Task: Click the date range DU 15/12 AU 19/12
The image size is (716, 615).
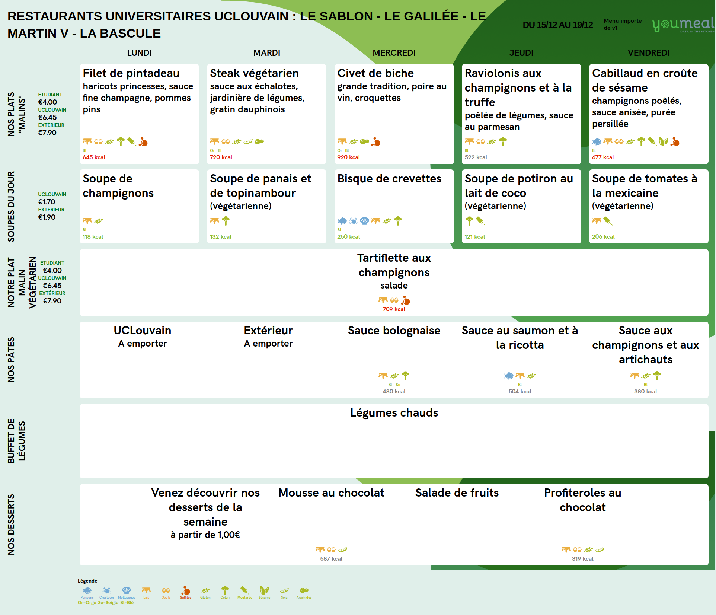Action: [557, 25]
